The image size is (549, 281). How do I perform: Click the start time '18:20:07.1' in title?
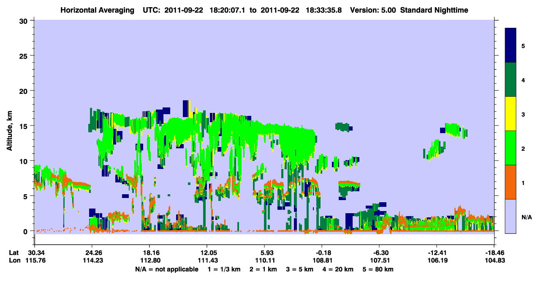pyautogui.click(x=228, y=10)
